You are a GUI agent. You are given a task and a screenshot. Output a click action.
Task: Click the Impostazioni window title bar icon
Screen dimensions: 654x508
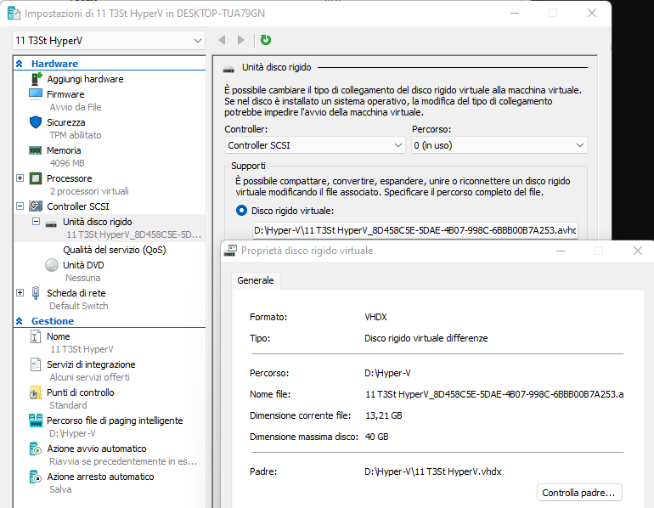point(14,14)
